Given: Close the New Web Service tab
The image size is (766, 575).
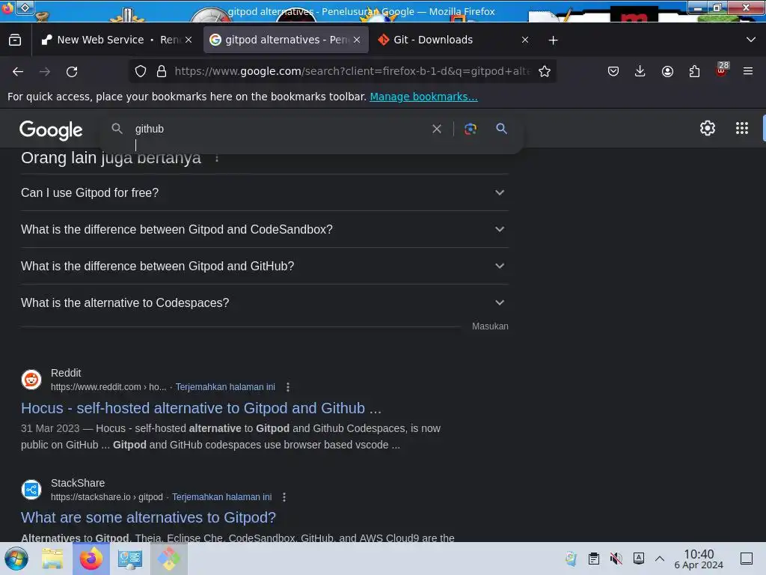Looking at the screenshot, I should tap(189, 40).
